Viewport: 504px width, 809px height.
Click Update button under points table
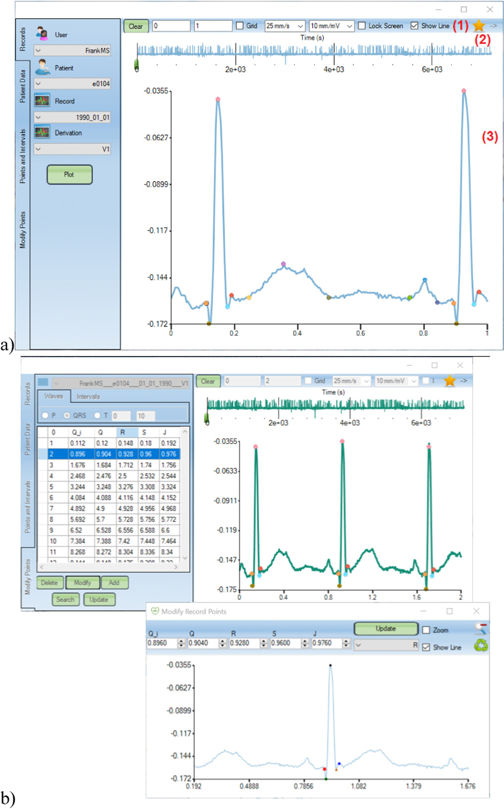[99, 600]
